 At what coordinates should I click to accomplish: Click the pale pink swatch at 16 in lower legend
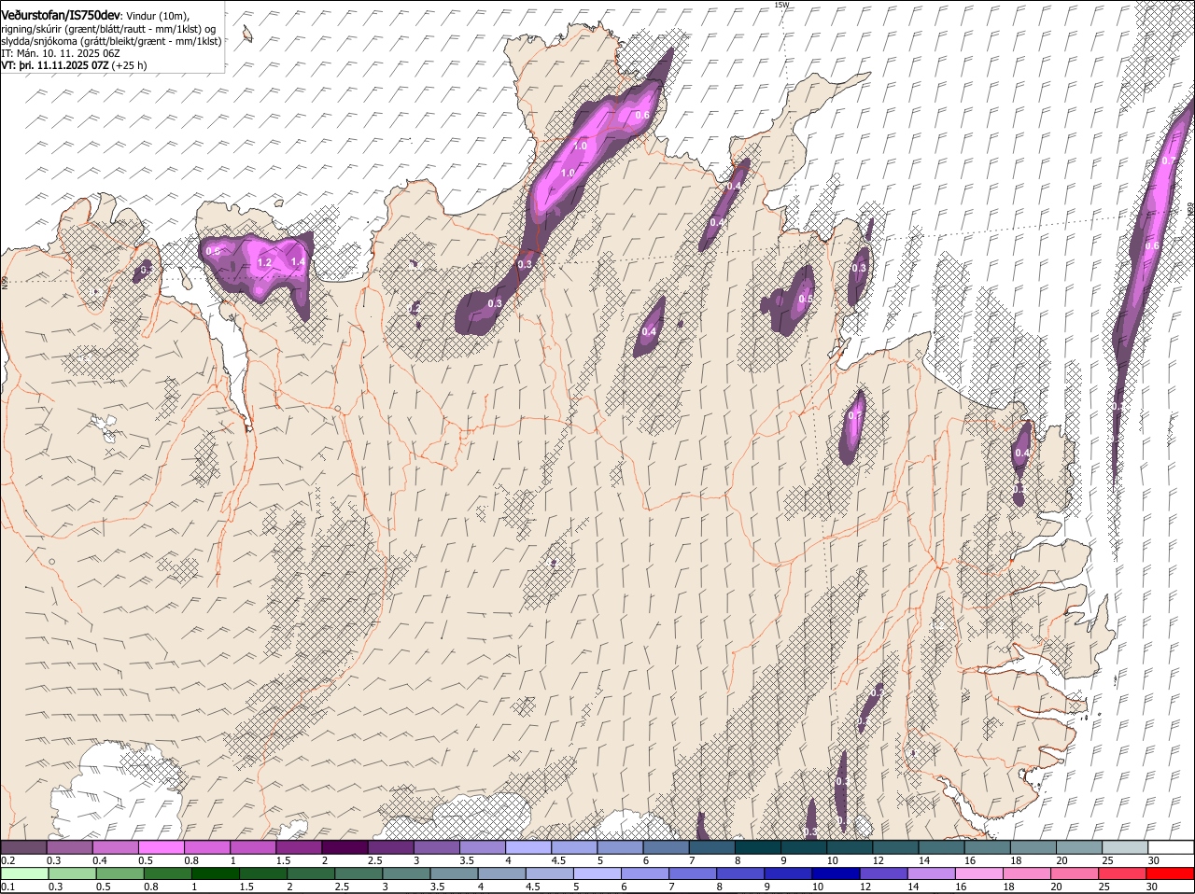(x=978, y=874)
